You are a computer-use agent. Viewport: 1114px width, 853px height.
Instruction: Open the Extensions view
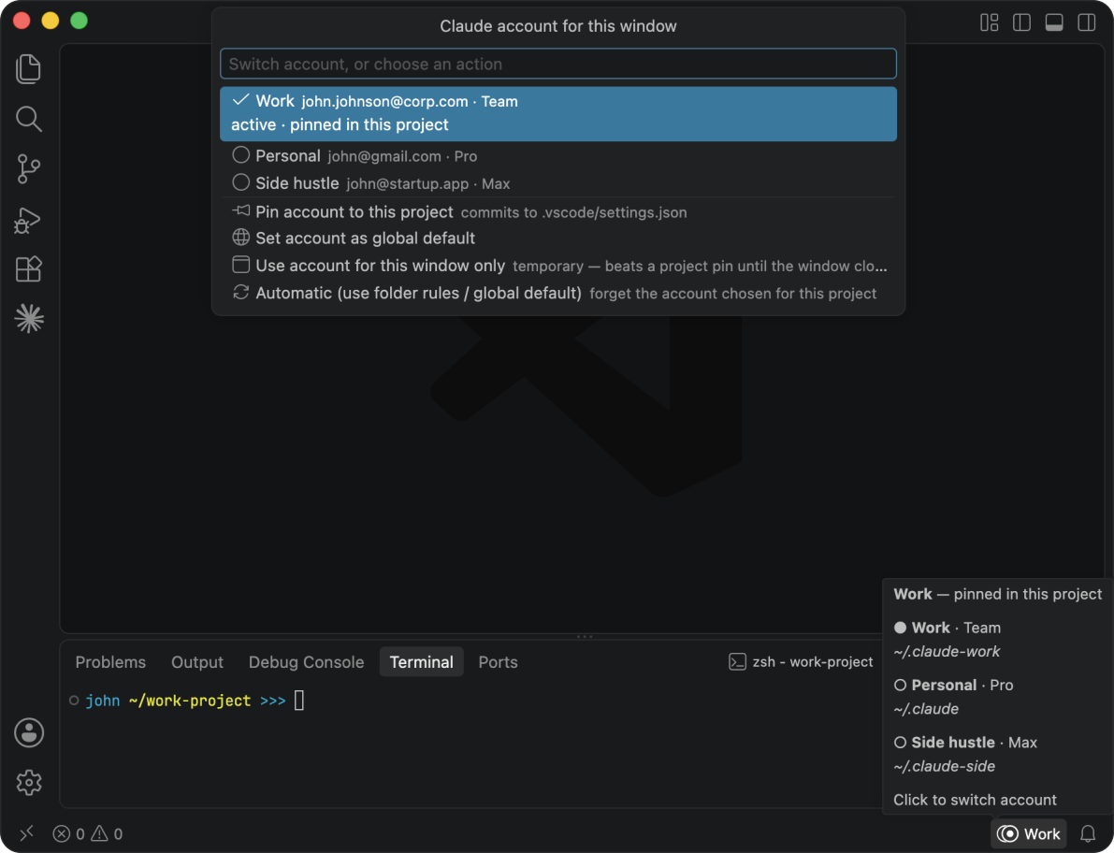[x=28, y=269]
